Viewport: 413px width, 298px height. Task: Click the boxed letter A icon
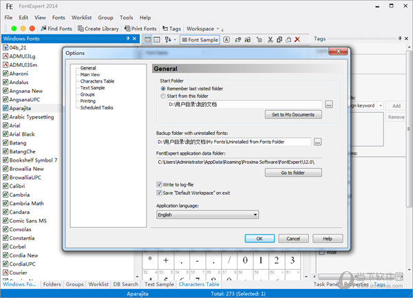point(226,40)
